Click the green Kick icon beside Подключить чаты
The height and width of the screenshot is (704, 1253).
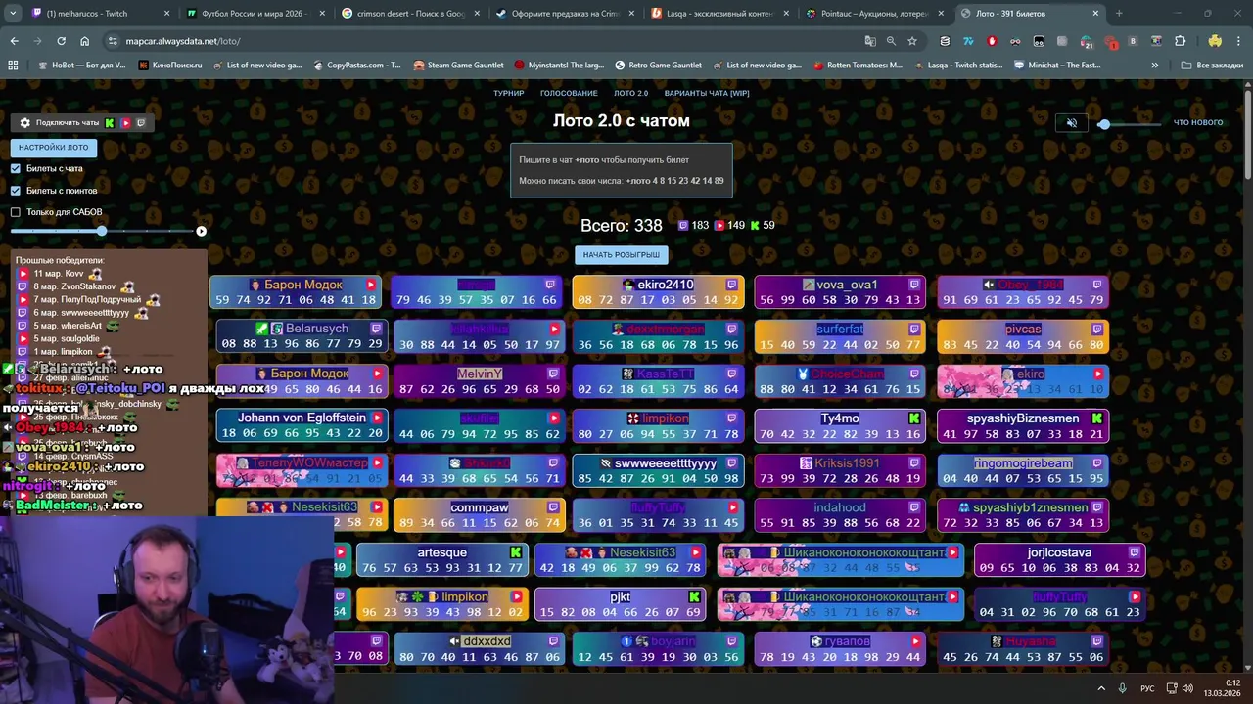(110, 123)
